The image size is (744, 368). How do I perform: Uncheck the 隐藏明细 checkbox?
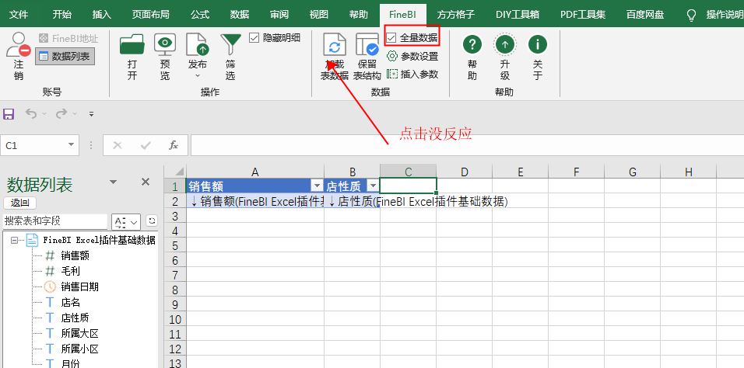point(254,37)
